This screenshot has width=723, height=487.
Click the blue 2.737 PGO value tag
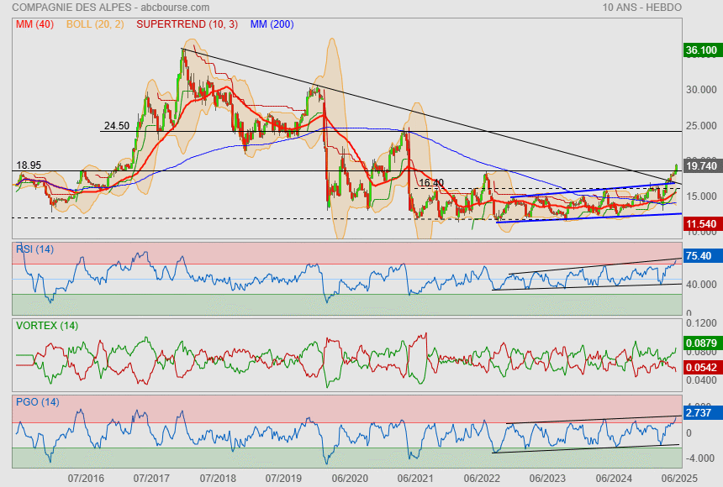click(x=701, y=413)
